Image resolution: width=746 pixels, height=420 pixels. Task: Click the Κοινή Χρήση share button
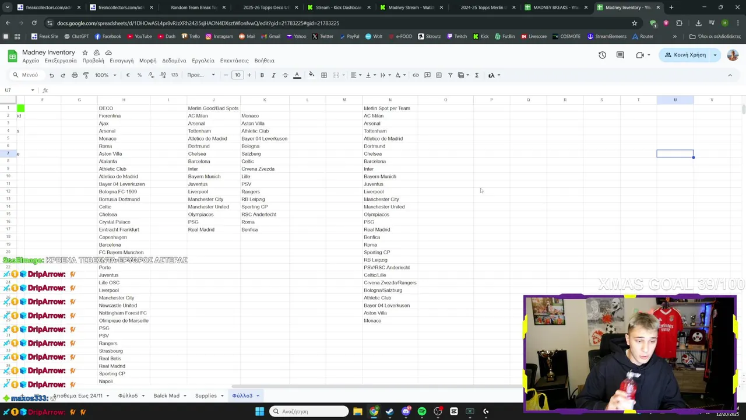[685, 55]
